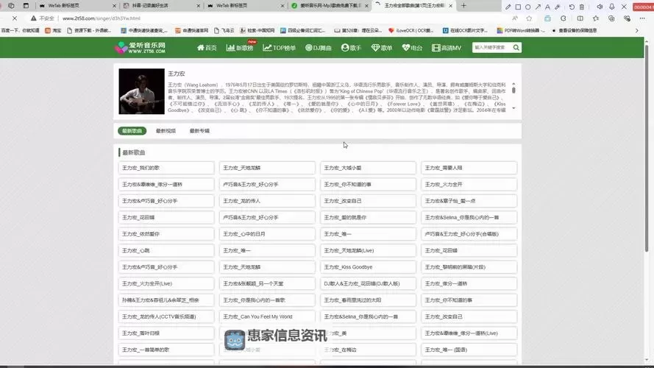Select the ellipse annotation tool
The height and width of the screenshot is (368, 654).
[528, 7]
